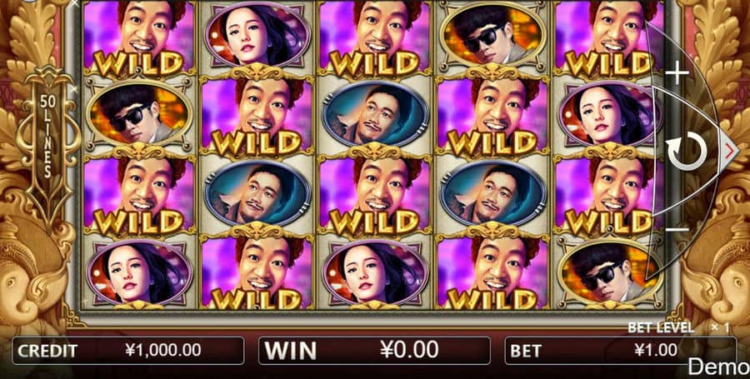The image size is (750, 379).
Task: Click woman symbol in reel five second row
Action: point(611,114)
